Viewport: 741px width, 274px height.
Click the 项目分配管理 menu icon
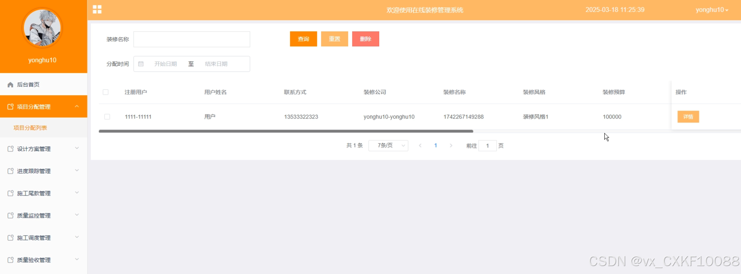click(10, 107)
